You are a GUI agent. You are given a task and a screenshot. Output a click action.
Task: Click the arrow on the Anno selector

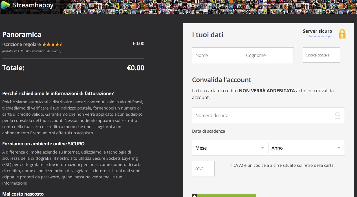coord(339,148)
